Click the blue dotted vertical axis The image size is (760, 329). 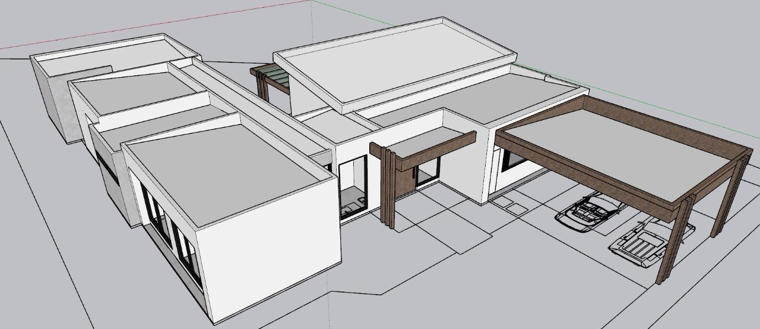[x=312, y=24]
